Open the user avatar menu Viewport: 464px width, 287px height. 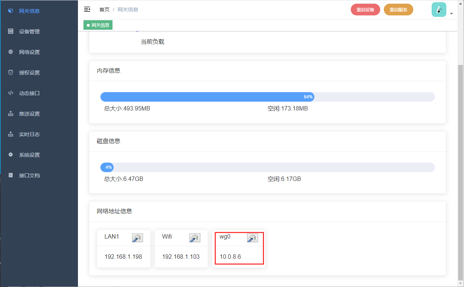[x=439, y=10]
